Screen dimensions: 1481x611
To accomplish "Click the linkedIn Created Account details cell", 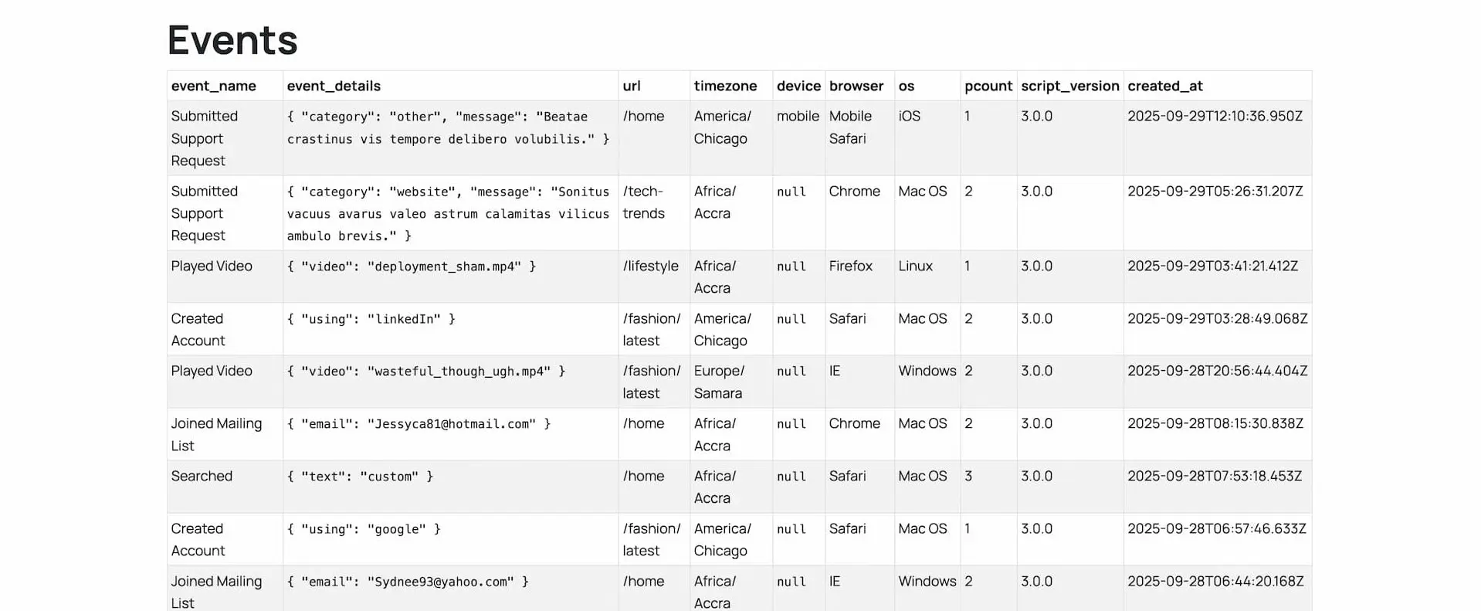I will 371,319.
